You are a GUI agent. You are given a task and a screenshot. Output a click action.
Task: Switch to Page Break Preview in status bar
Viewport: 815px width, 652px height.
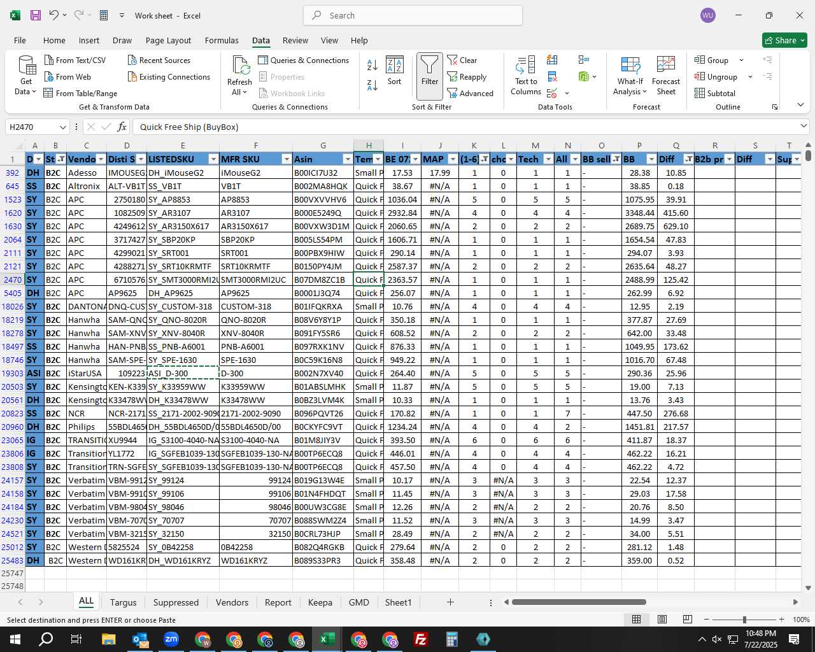tap(688, 619)
